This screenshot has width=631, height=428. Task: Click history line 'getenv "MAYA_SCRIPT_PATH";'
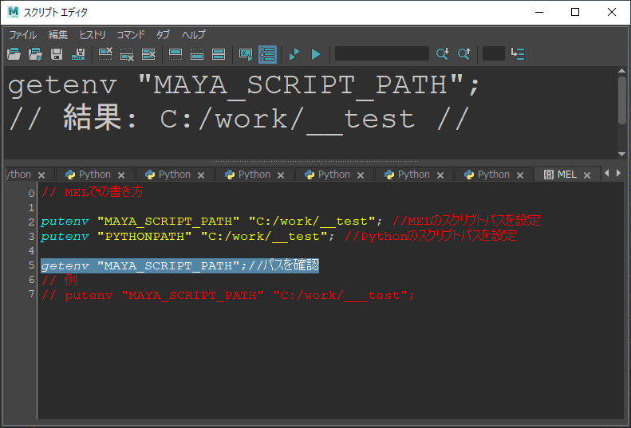244,86
